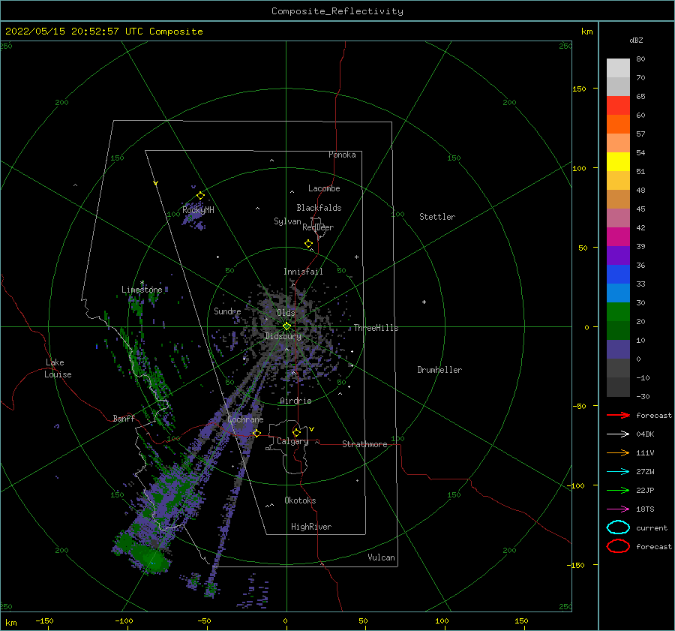Click the cyan 27ZW arrow icon
Screen dimensions: 675x631
coord(618,472)
